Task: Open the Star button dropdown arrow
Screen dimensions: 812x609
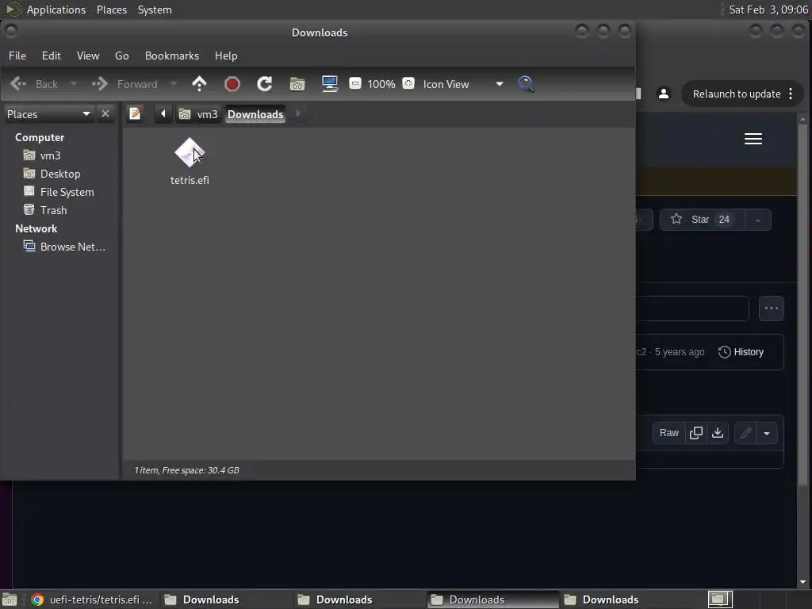Action: click(x=758, y=220)
